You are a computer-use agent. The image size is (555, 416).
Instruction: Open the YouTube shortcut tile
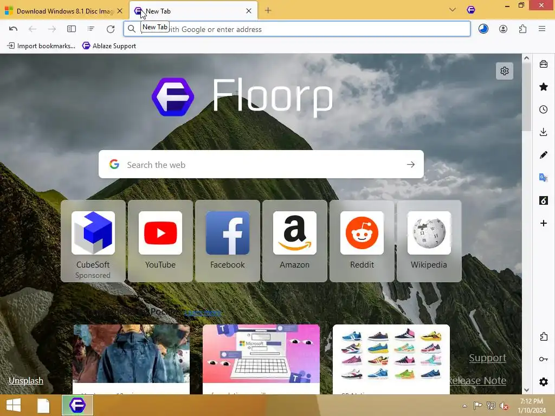pyautogui.click(x=160, y=241)
